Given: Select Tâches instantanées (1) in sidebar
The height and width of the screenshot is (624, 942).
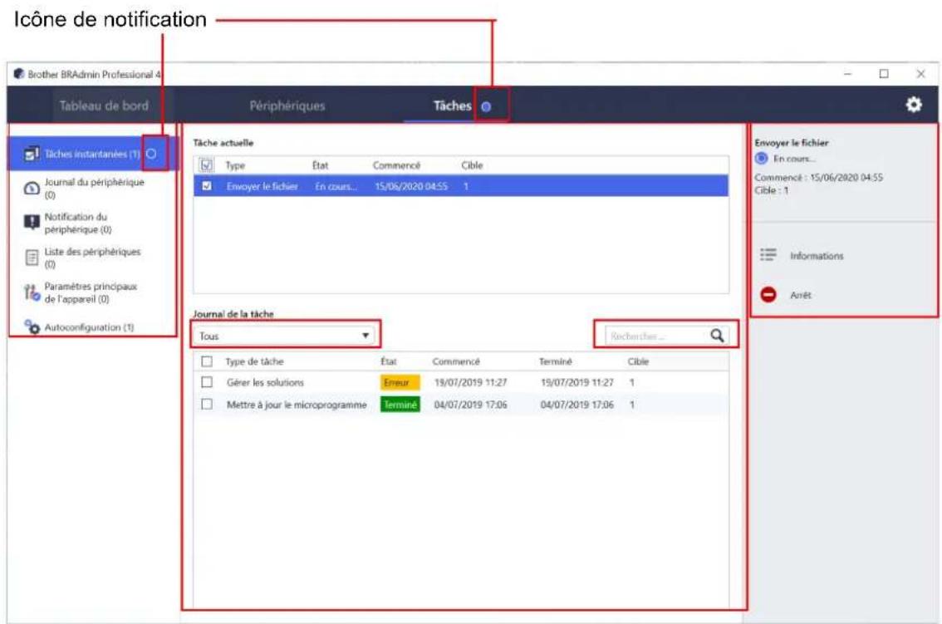Looking at the screenshot, I should (91, 154).
